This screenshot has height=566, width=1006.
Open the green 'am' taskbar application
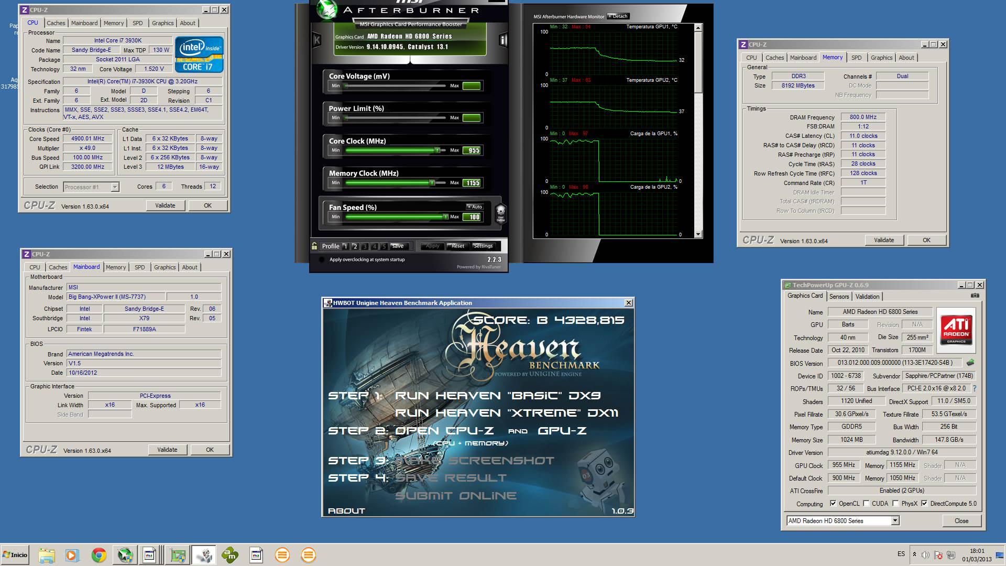(230, 555)
